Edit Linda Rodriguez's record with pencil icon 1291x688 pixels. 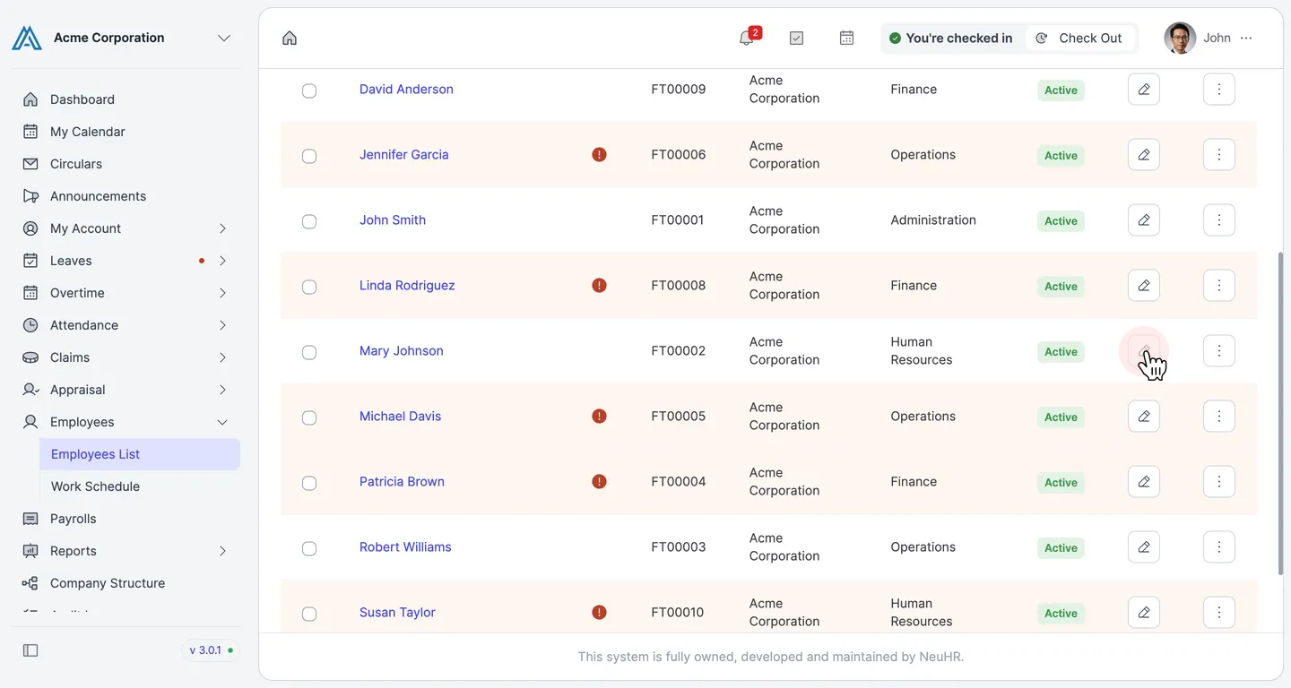(1144, 286)
